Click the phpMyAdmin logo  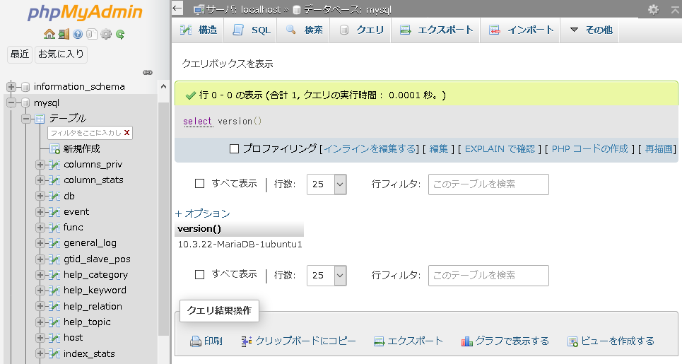coord(86,12)
